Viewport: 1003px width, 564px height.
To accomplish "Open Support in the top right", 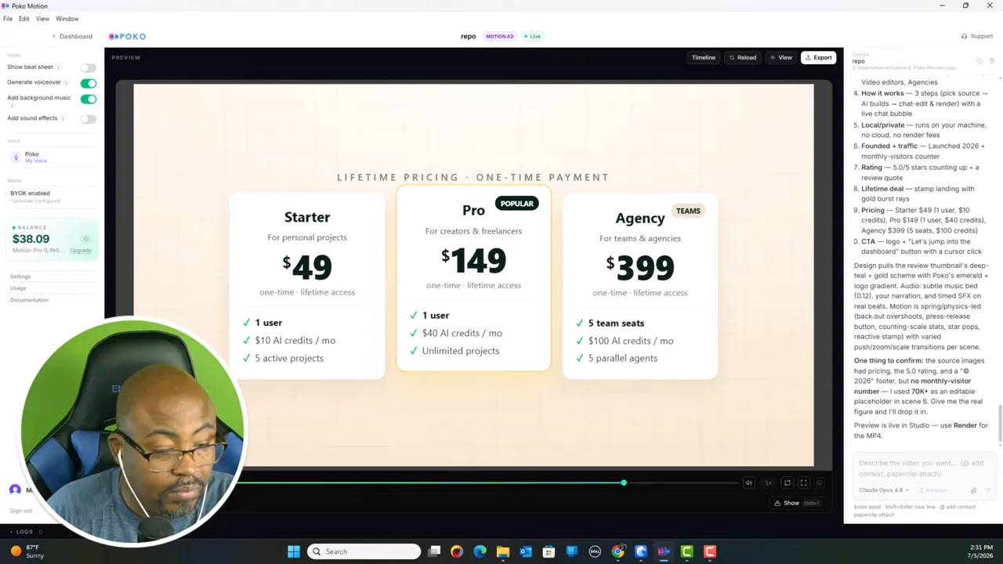I will (977, 36).
